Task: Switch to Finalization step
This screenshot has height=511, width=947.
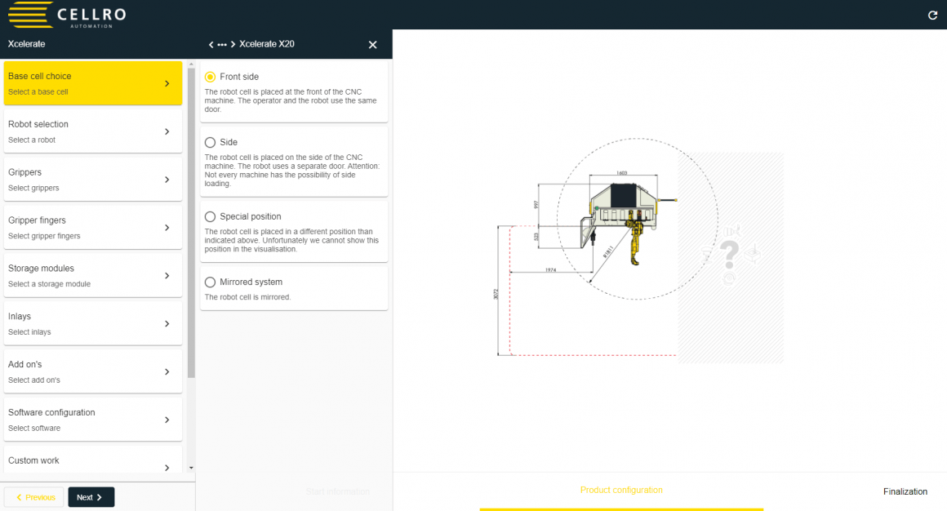Action: 905,491
